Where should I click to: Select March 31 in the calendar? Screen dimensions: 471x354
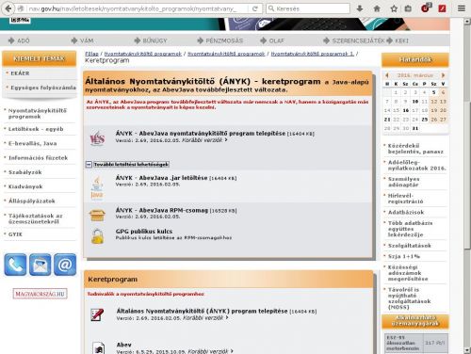pyautogui.click(x=415, y=128)
